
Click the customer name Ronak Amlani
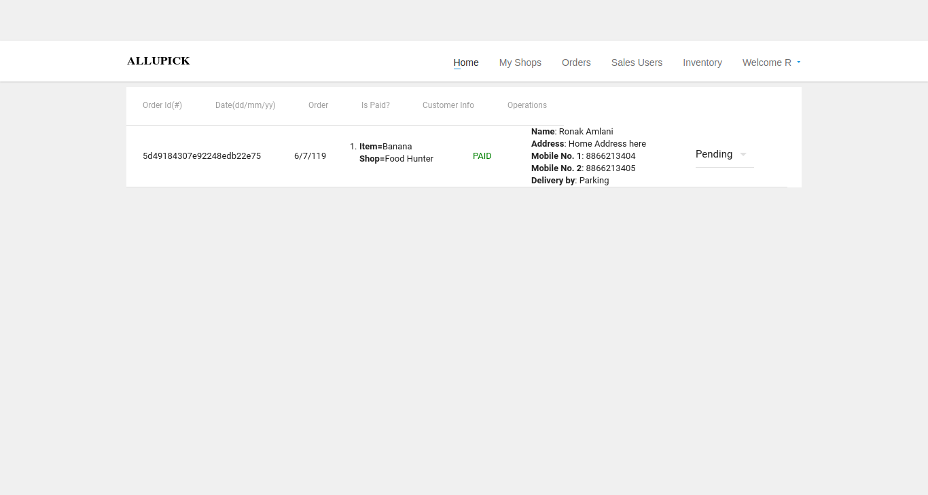point(586,132)
